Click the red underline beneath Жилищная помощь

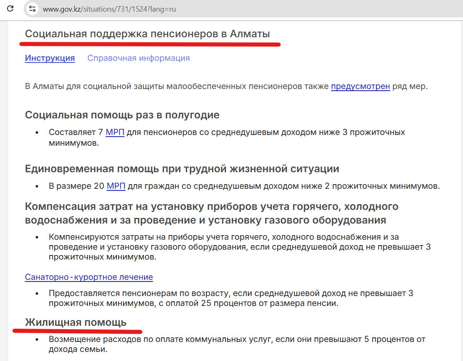tap(78, 331)
